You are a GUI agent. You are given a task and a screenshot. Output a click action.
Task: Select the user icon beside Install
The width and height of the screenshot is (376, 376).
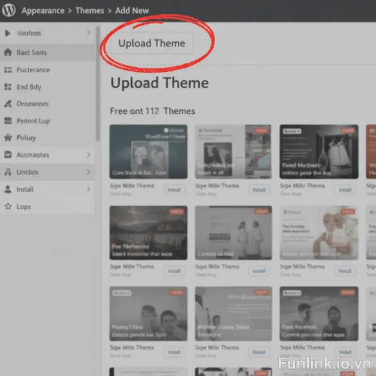[7, 189]
